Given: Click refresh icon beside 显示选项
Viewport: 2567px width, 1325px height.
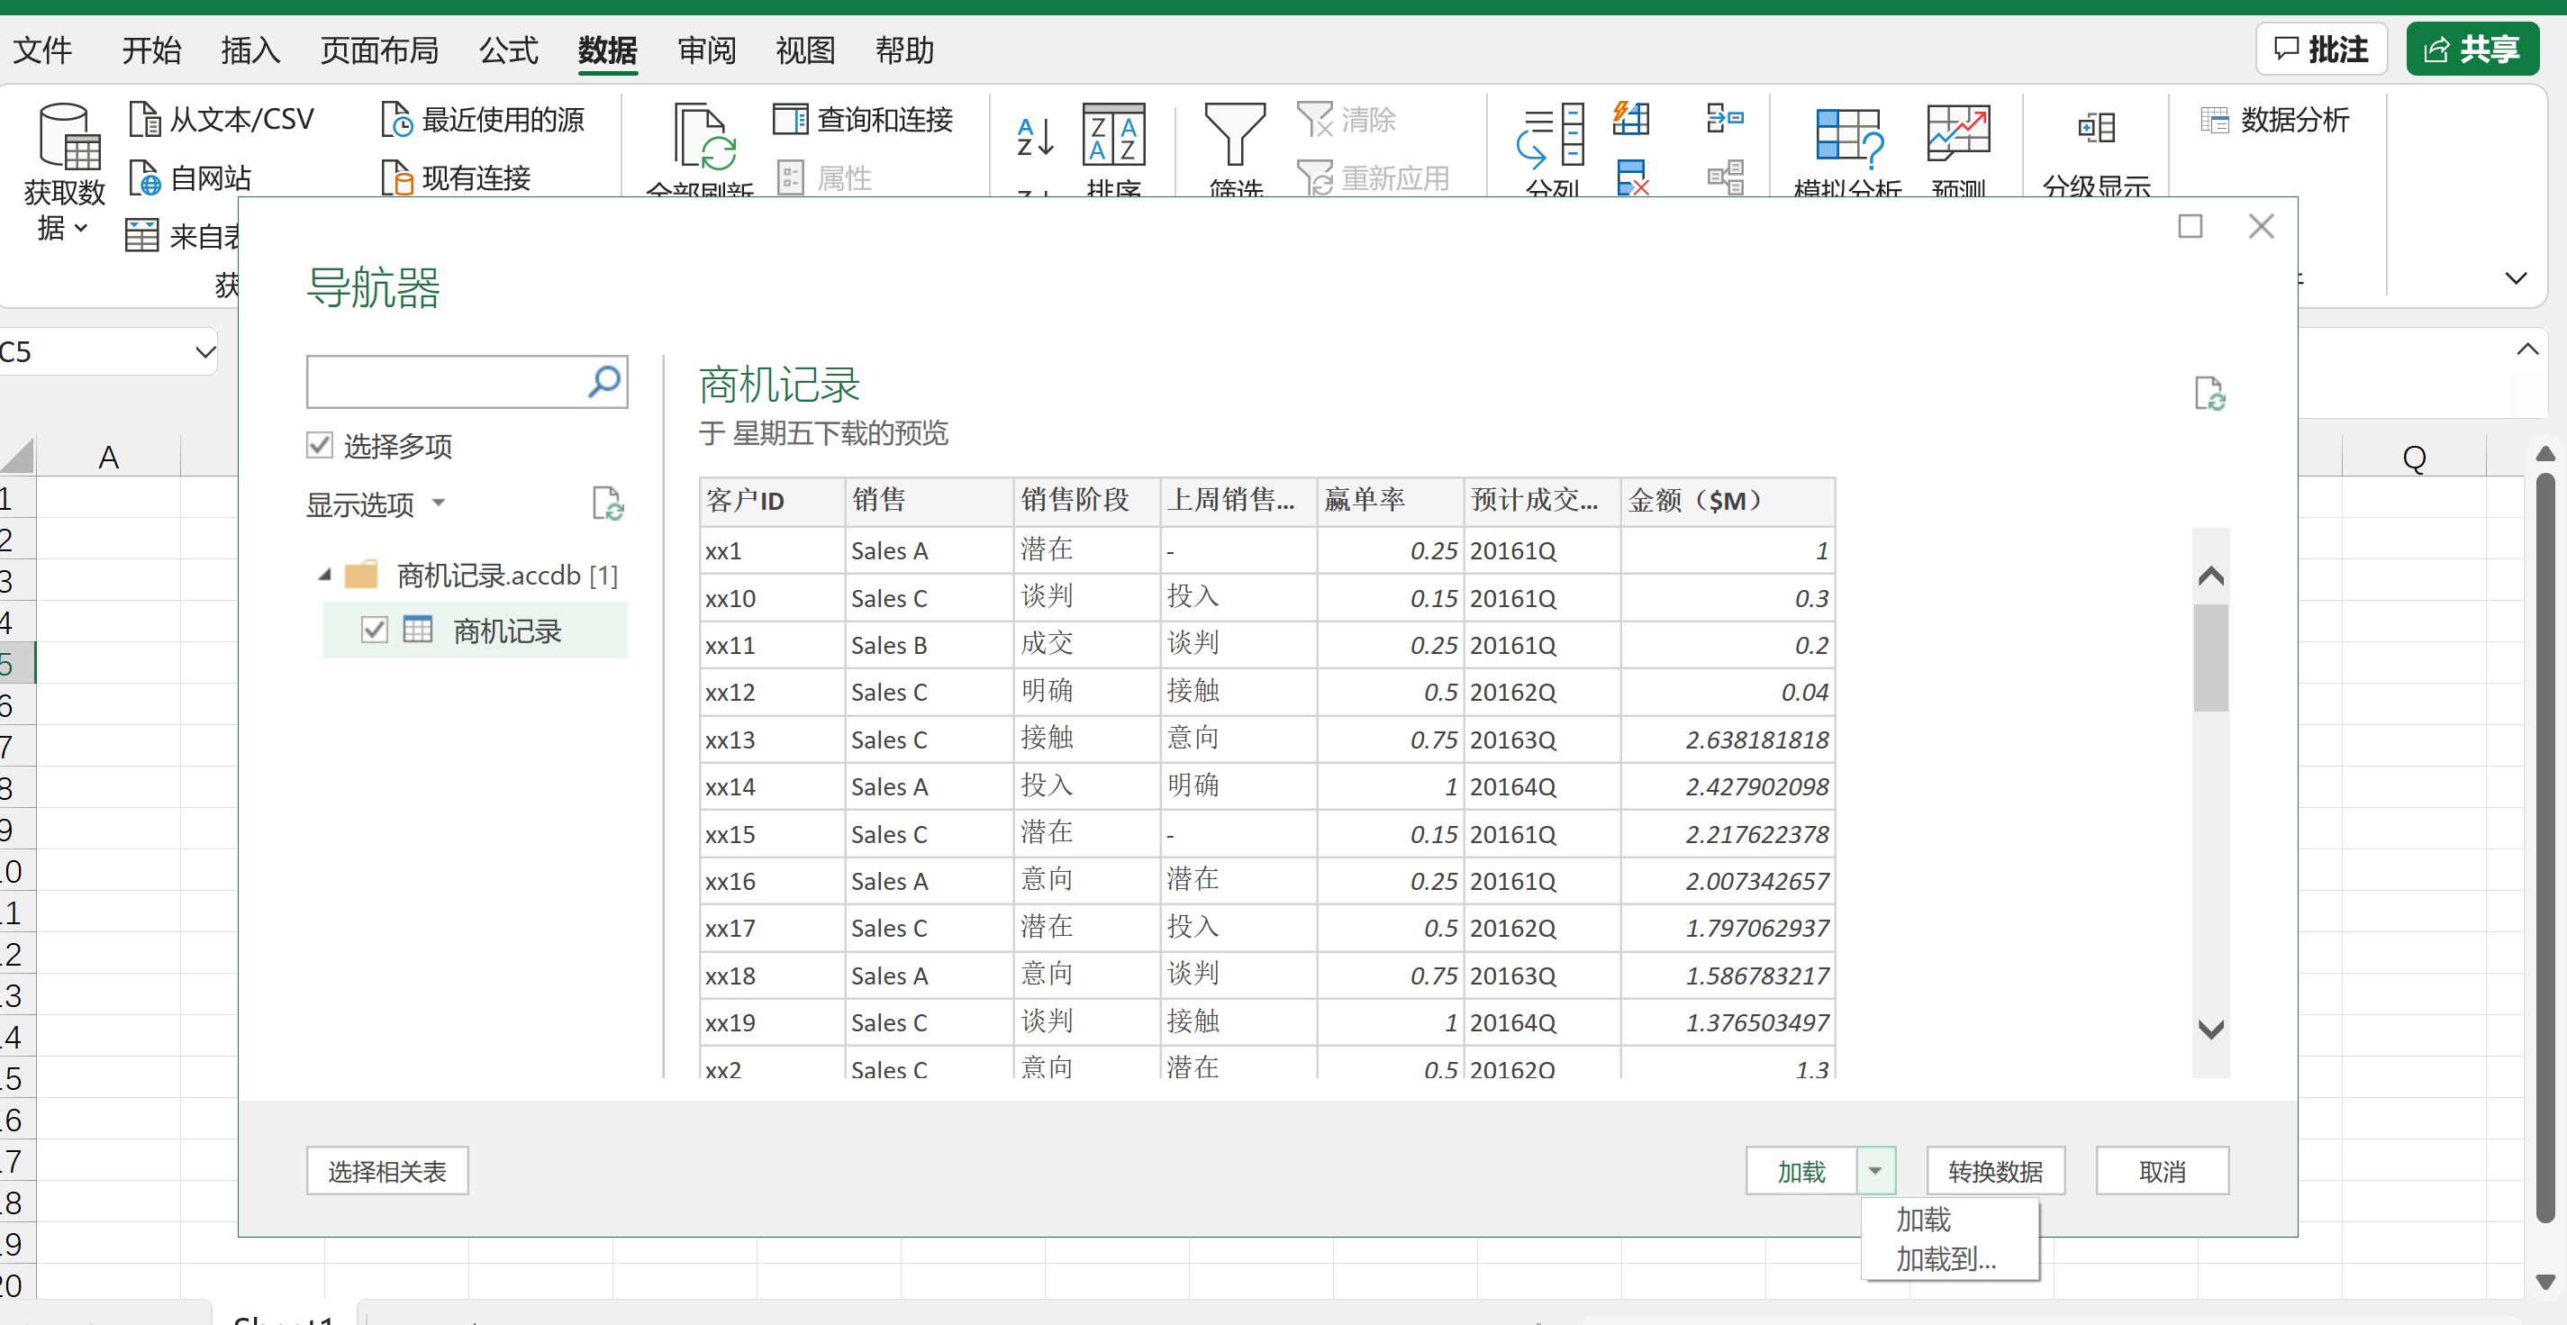Looking at the screenshot, I should 607,504.
